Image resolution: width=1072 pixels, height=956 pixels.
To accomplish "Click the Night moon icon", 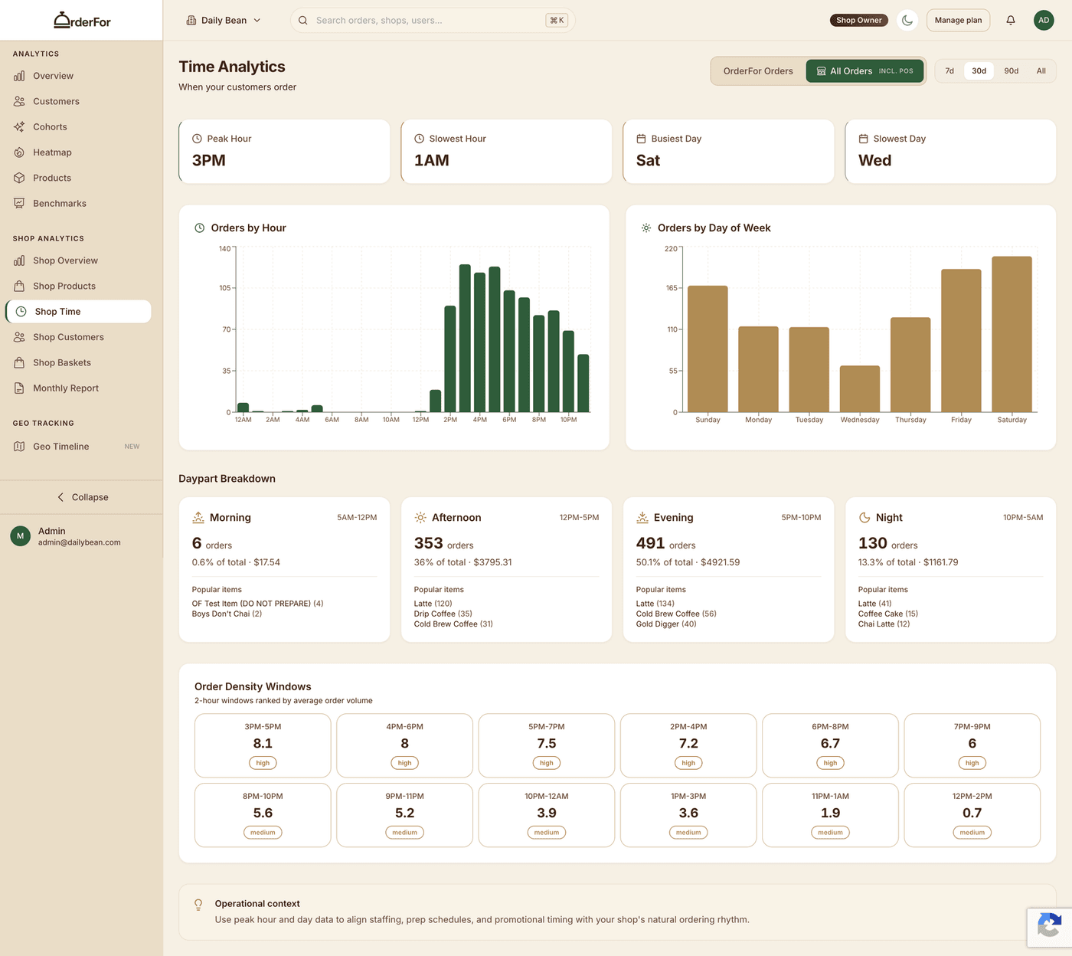I will pos(864,518).
